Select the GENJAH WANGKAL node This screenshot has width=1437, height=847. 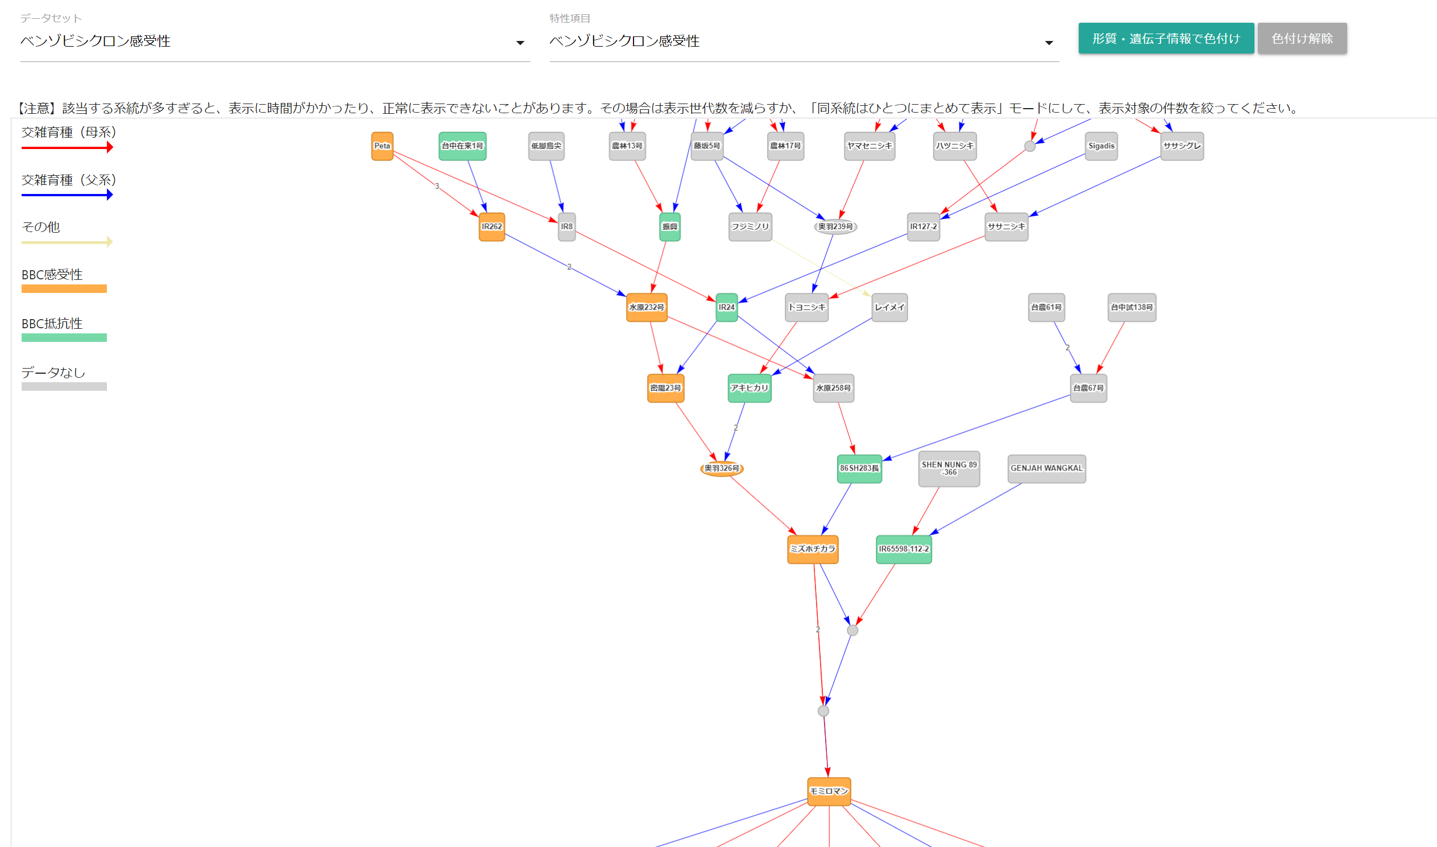pos(1046,469)
